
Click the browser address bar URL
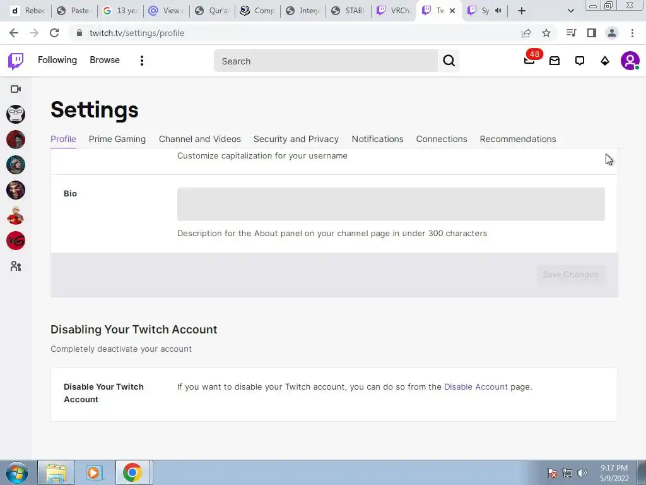click(x=137, y=33)
